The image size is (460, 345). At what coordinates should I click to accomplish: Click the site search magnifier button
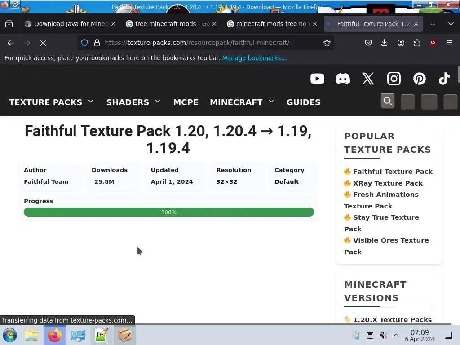[388, 101]
